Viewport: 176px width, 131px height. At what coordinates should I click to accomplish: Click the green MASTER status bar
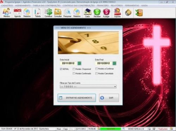pos(111,129)
